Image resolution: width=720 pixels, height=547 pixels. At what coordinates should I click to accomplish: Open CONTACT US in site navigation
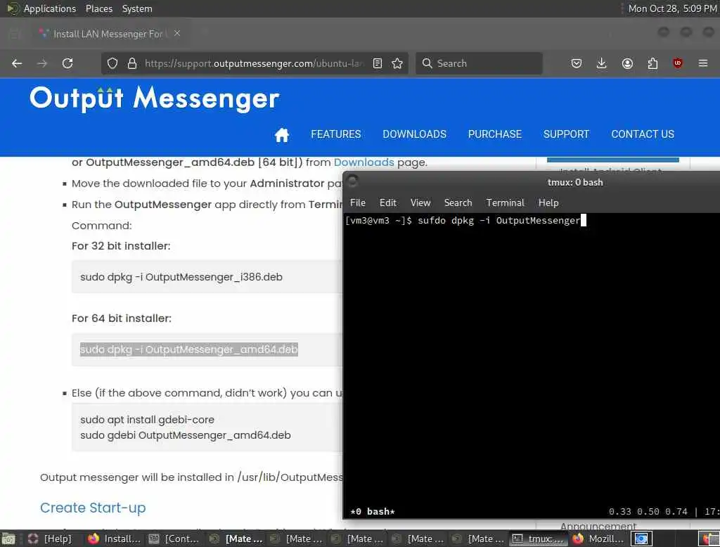tap(643, 134)
